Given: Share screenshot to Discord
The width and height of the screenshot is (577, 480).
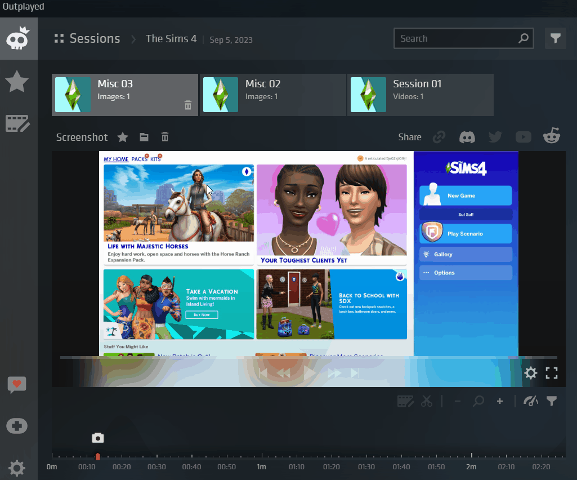Looking at the screenshot, I should [x=467, y=137].
